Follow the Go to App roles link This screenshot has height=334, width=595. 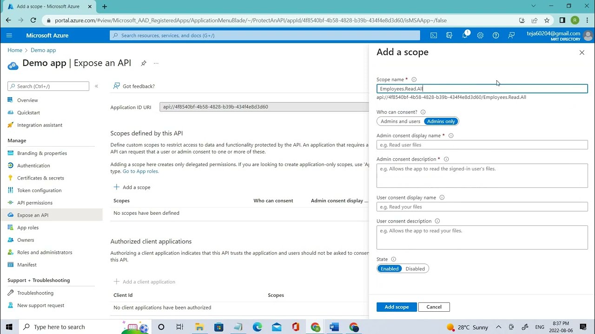(x=140, y=171)
